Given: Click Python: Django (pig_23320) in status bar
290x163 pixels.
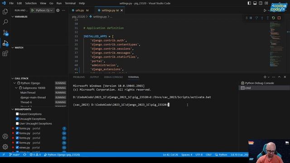Looking at the screenshot, I should click(x=62, y=154).
